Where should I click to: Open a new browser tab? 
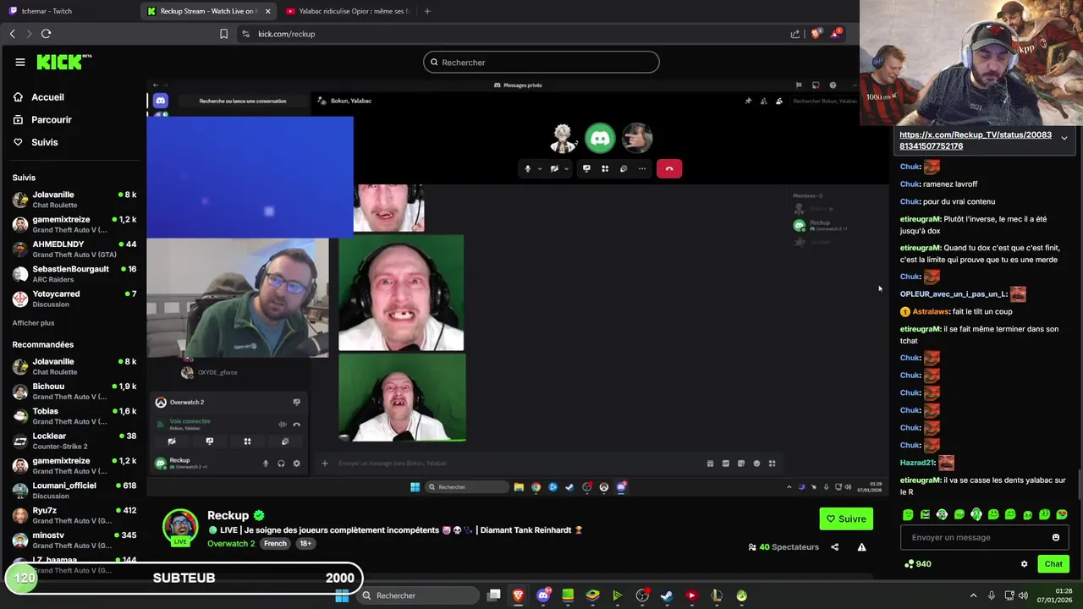click(427, 11)
